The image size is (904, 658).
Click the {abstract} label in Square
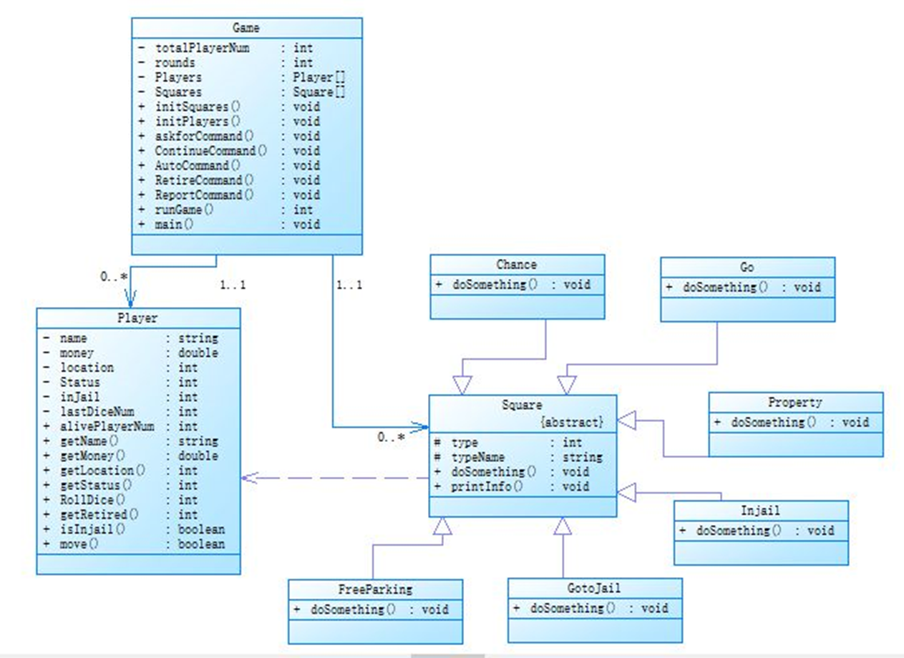[572, 422]
